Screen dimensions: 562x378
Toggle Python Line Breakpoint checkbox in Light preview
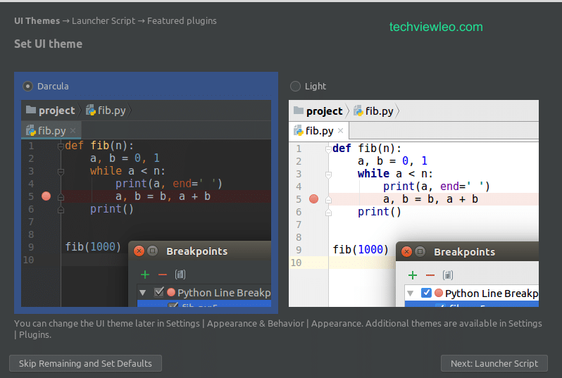tap(426, 293)
